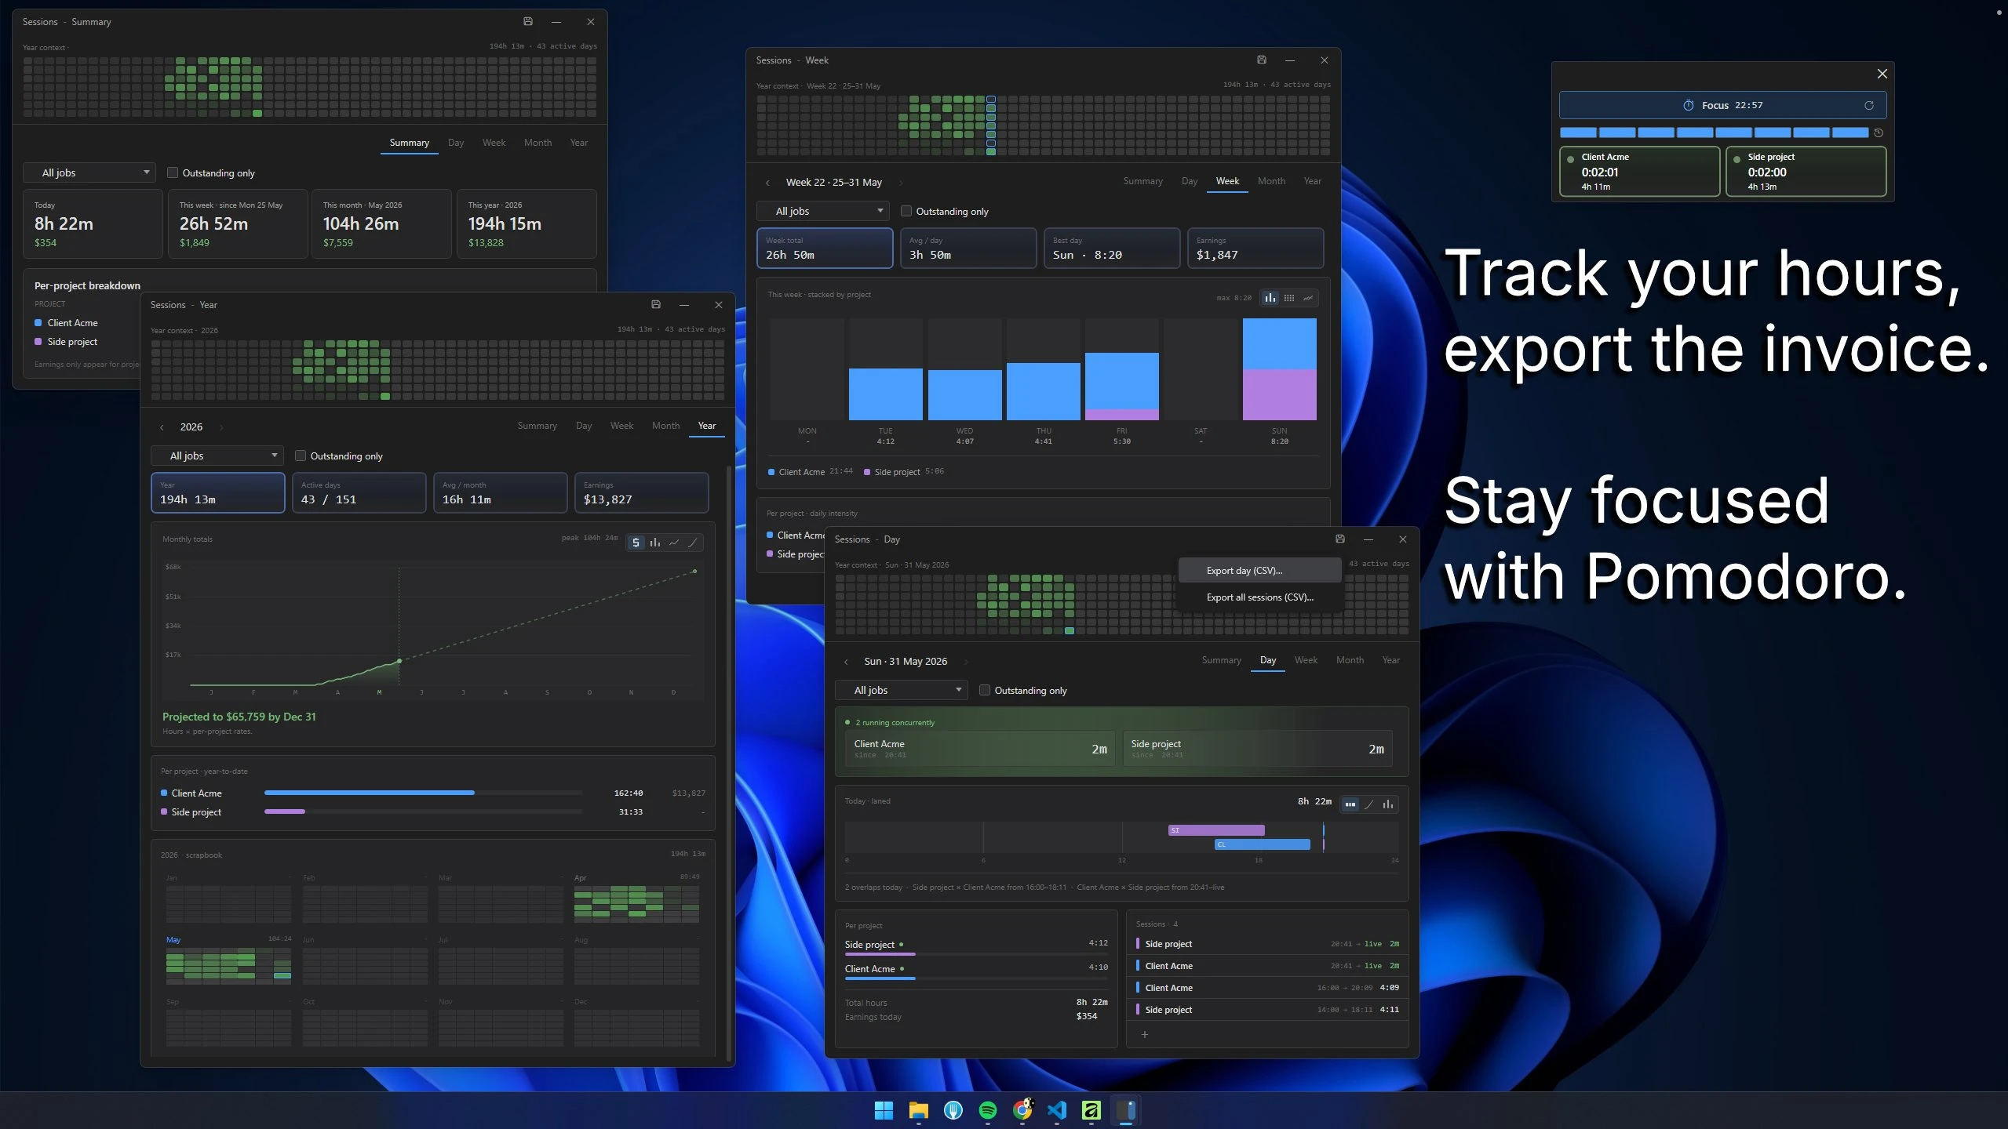
Task: Go to previous week with left chevron
Action: 767,183
